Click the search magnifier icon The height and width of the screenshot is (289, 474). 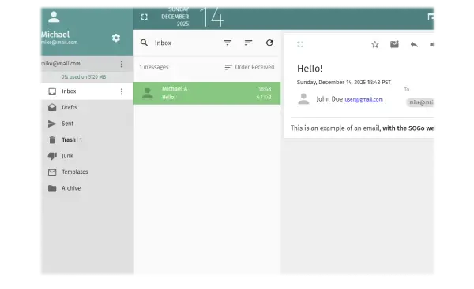[145, 43]
